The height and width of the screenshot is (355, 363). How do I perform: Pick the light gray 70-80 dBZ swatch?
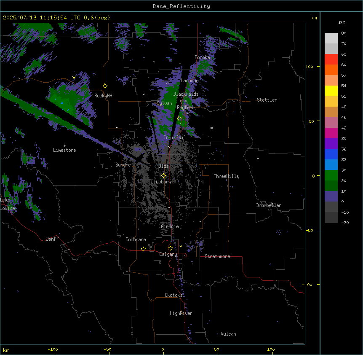click(x=331, y=38)
